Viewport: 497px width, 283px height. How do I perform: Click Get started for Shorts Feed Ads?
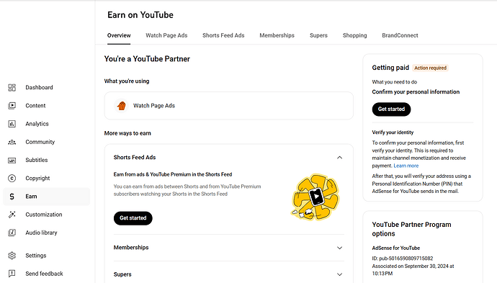133,218
